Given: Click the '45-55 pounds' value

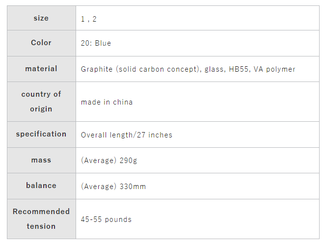Looking at the screenshot, I should (106, 219).
